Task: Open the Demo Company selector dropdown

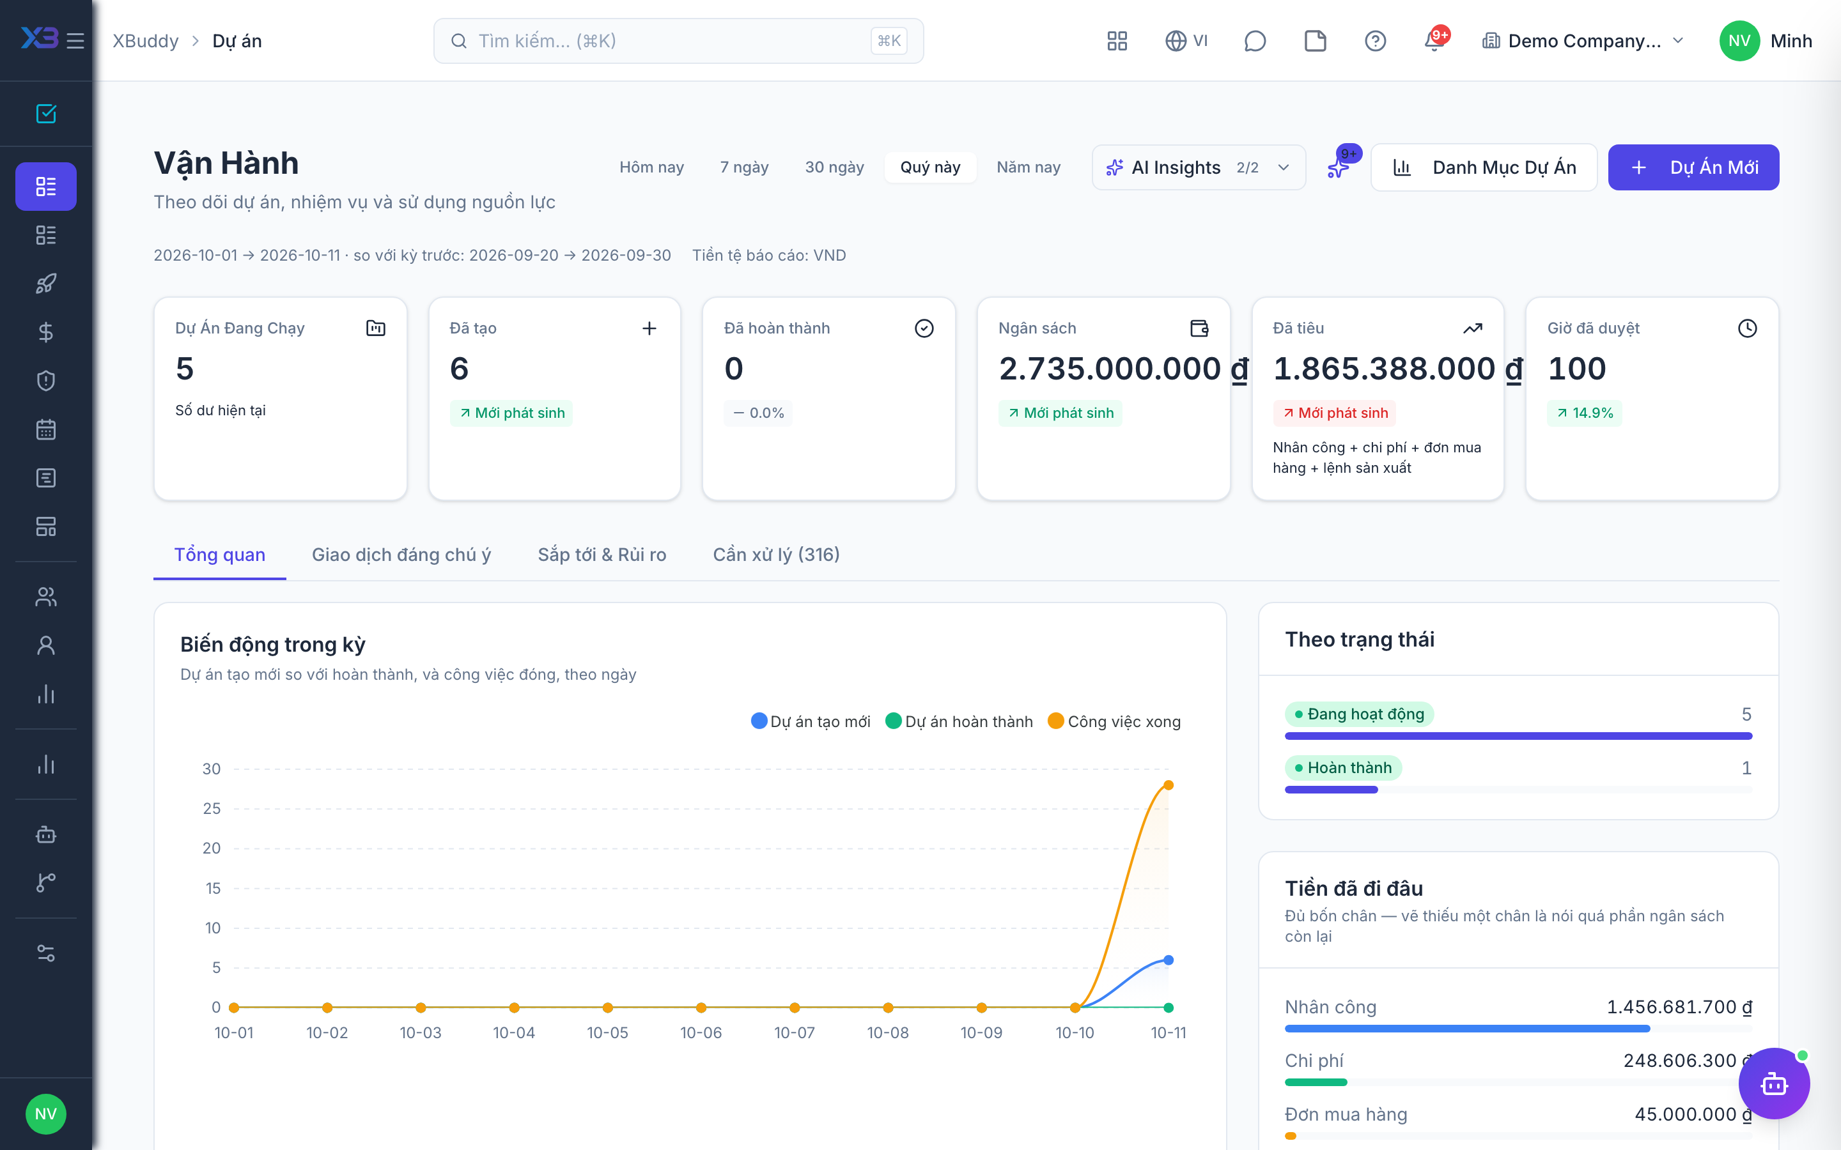Action: click(x=1583, y=40)
